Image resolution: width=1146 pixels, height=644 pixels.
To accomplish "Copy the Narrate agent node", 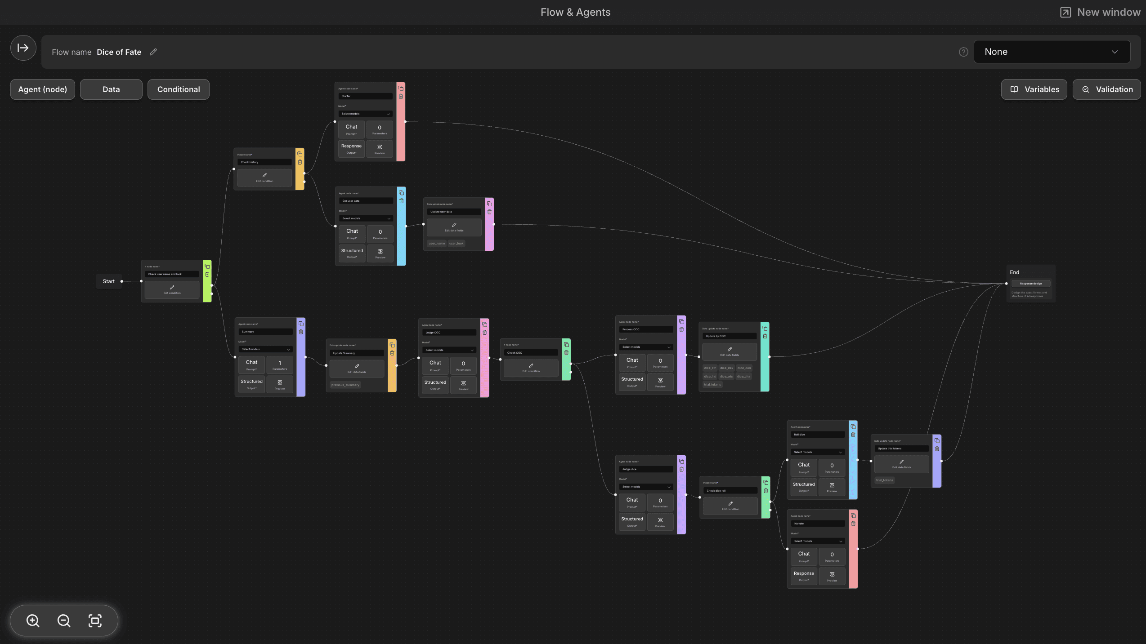I will (x=853, y=515).
